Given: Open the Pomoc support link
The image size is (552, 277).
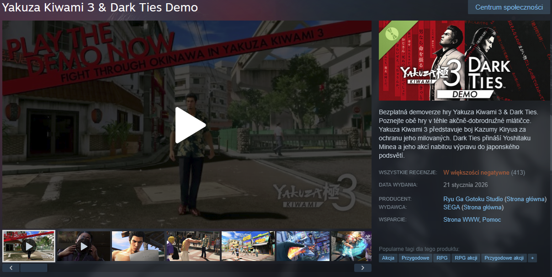Looking at the screenshot, I should coord(492,219).
